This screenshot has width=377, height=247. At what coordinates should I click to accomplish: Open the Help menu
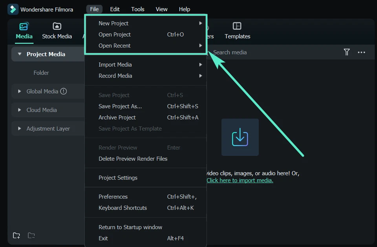point(184,9)
